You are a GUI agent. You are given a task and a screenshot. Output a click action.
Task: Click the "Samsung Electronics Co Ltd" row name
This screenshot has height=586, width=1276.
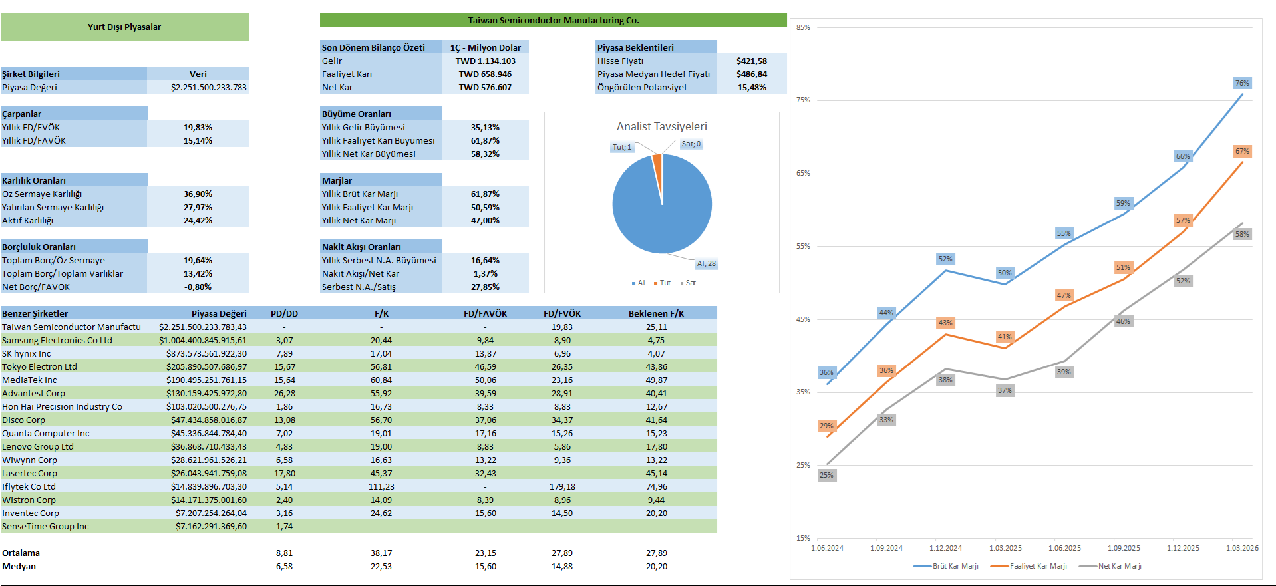click(x=57, y=340)
